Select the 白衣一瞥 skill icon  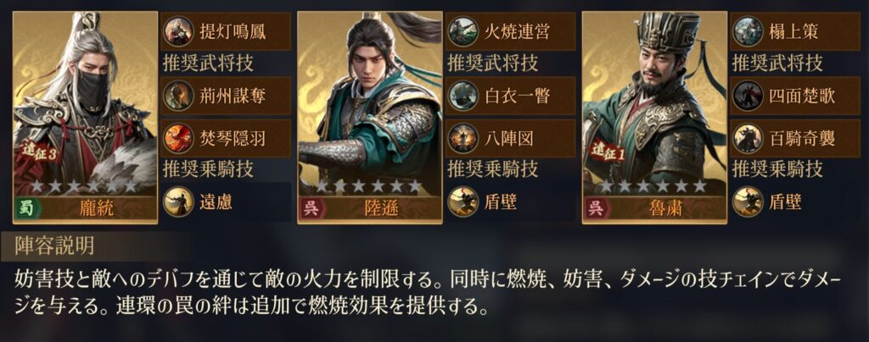click(463, 97)
